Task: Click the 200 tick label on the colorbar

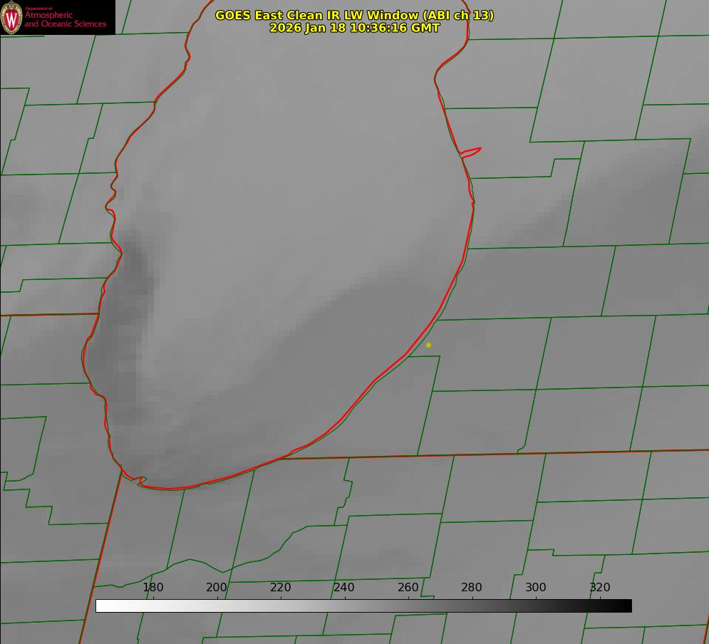Action: (217, 588)
